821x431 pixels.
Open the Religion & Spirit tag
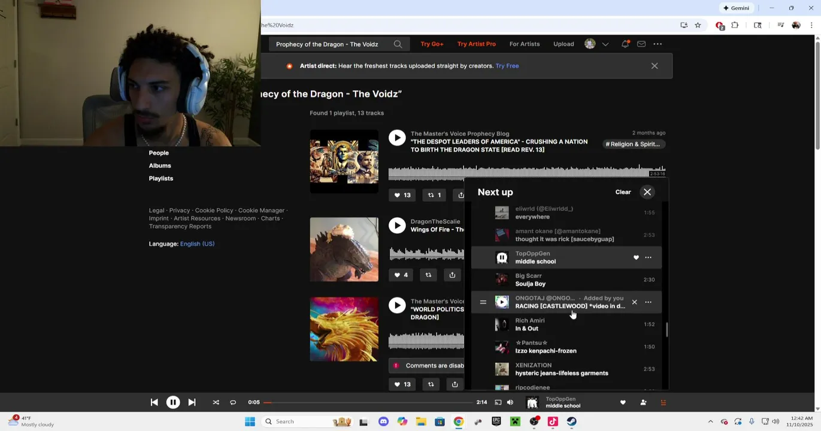click(632, 144)
